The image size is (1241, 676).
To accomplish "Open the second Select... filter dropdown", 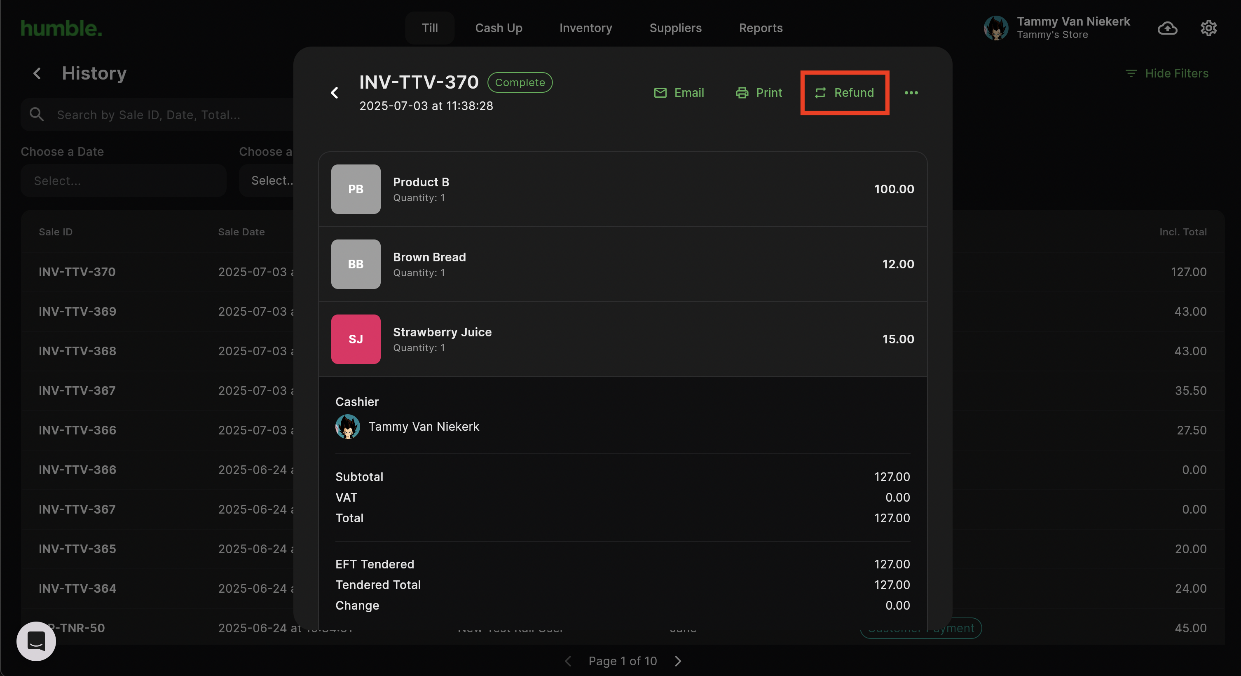I will 267,181.
